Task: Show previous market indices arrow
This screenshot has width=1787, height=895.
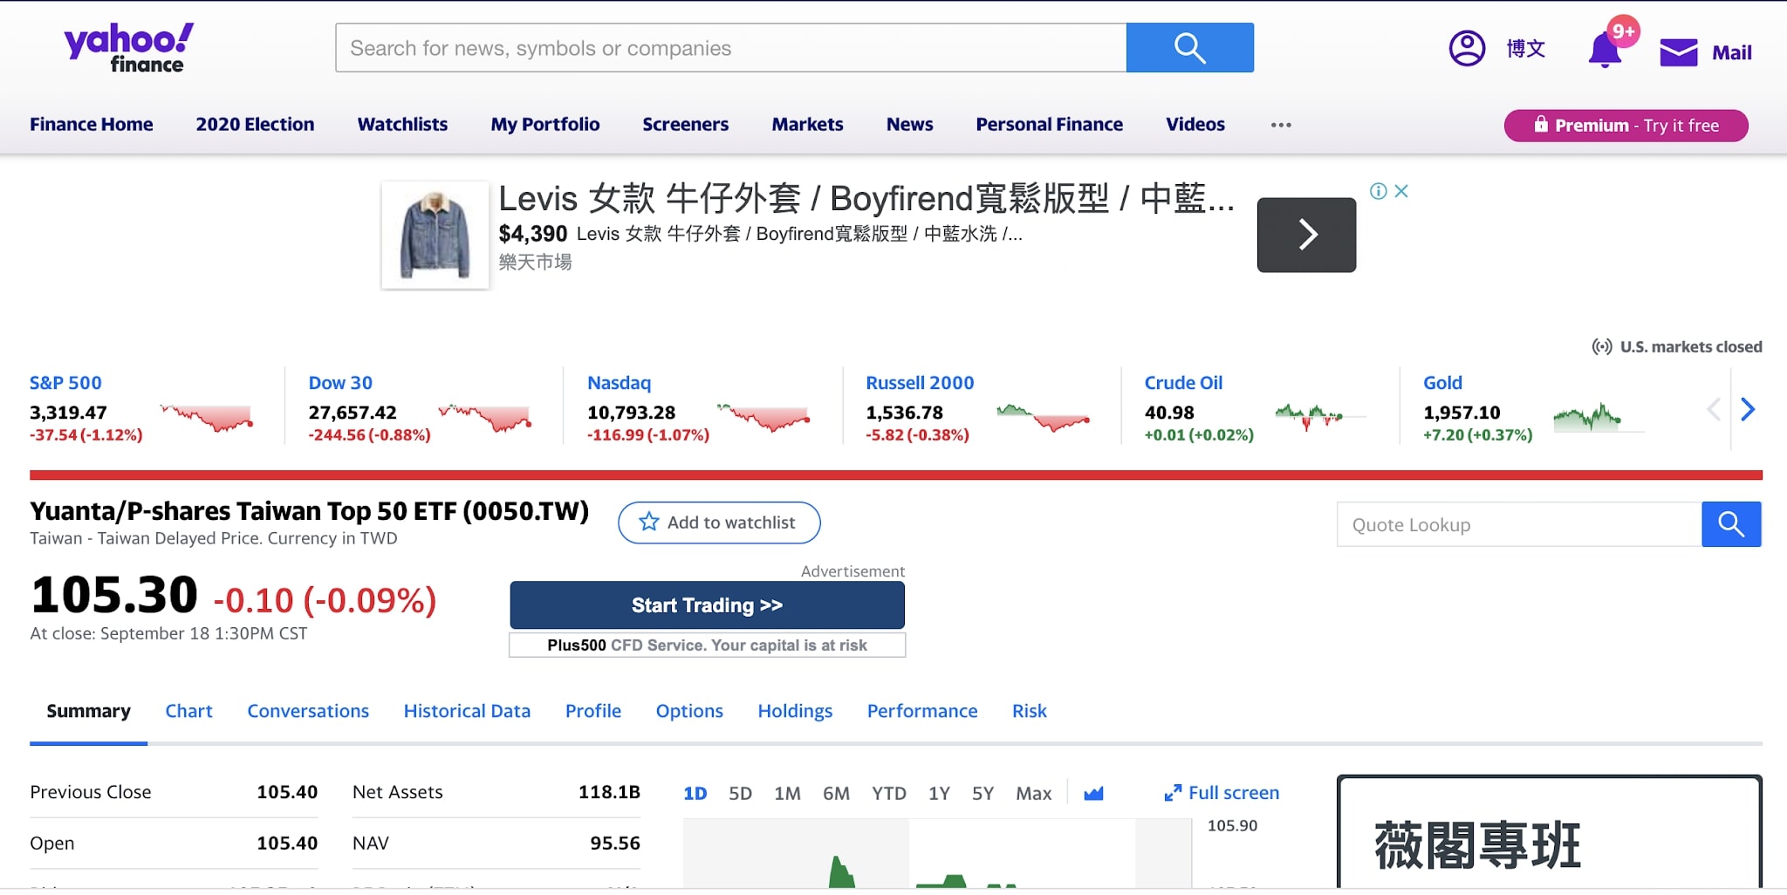Action: tap(1714, 409)
